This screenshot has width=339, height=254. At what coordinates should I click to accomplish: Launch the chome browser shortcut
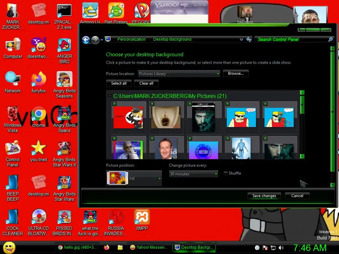(38, 117)
